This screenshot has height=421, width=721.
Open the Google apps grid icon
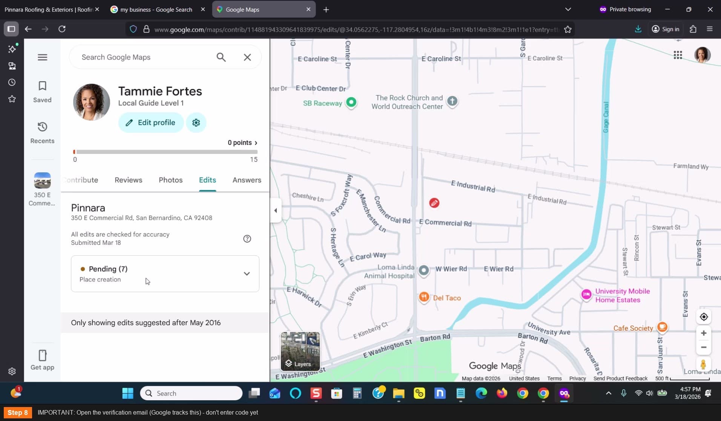(x=678, y=55)
